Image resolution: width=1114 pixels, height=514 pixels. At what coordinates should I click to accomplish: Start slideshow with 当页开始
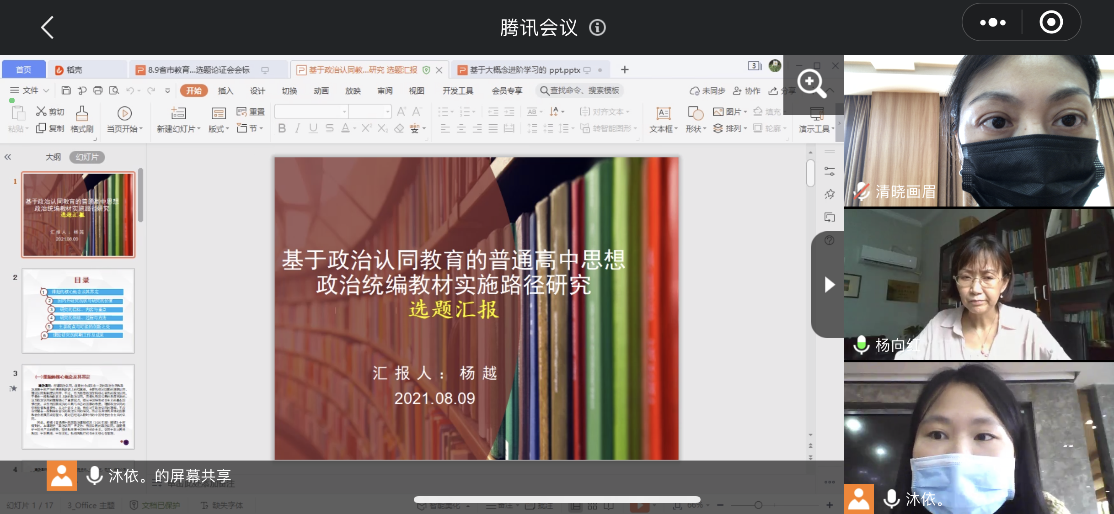124,120
